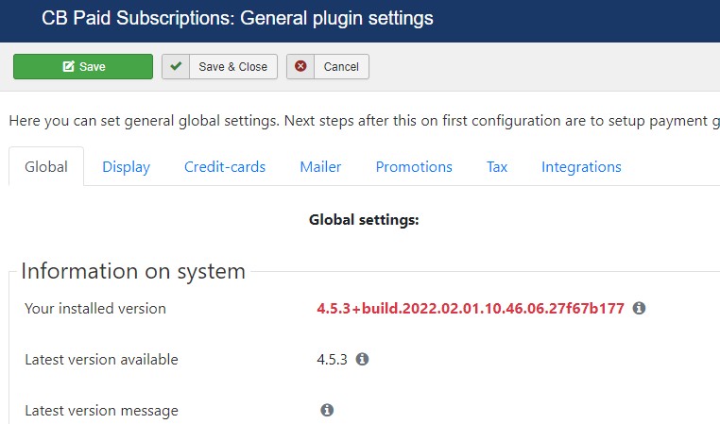
Task: Open the Credit-cards tab
Action: (225, 167)
